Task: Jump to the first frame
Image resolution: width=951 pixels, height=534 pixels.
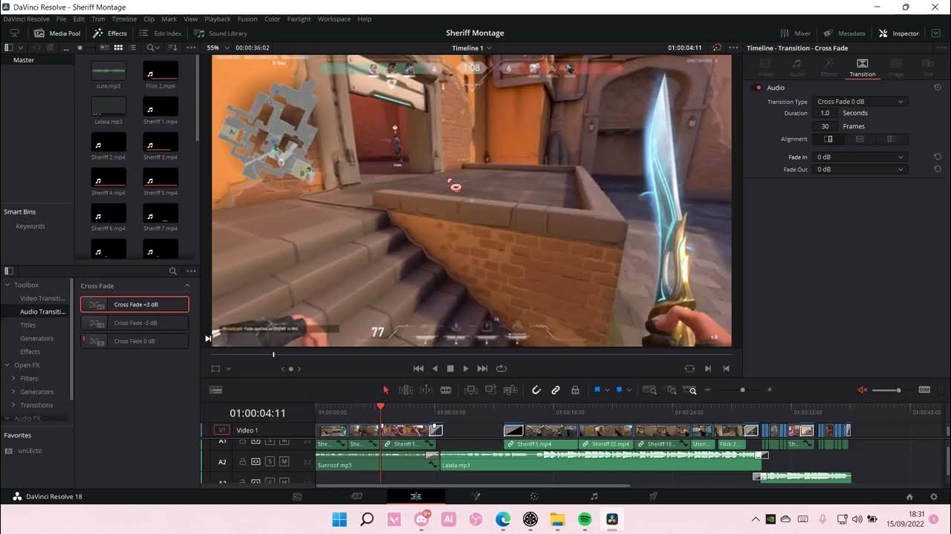Action: 418,369
